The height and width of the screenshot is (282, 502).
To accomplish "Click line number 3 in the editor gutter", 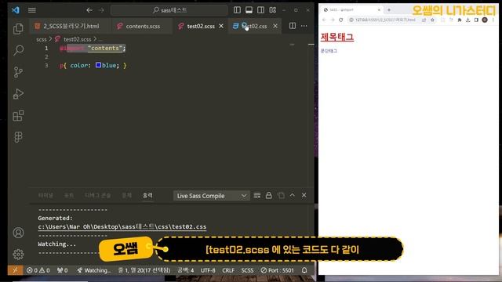I will [x=46, y=65].
